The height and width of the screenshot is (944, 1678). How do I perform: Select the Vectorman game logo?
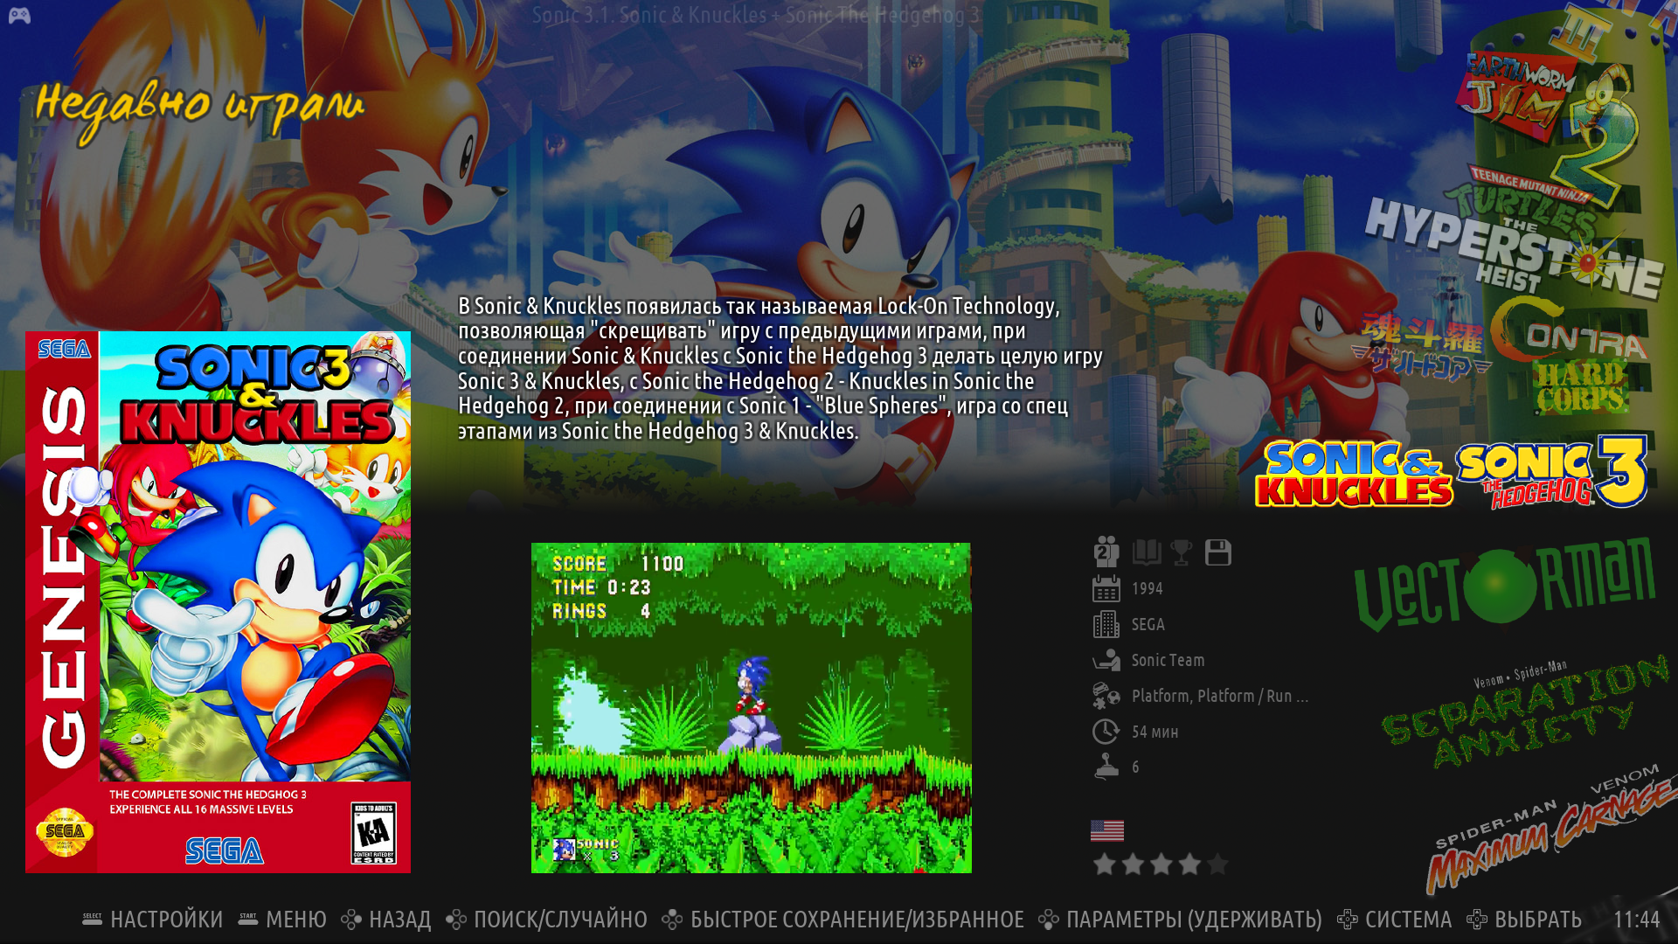tap(1503, 584)
